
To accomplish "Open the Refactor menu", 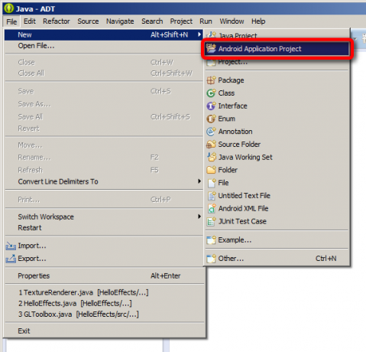I will click(57, 21).
